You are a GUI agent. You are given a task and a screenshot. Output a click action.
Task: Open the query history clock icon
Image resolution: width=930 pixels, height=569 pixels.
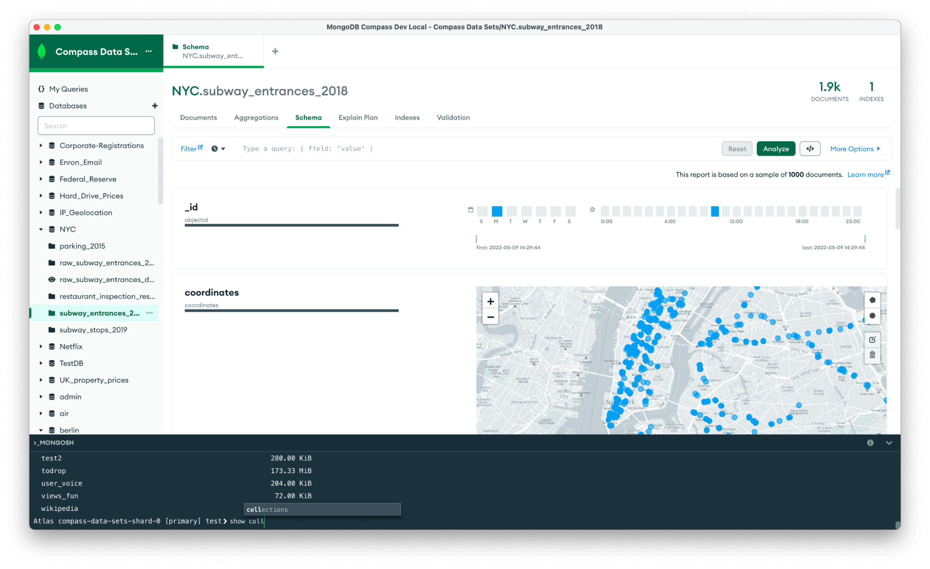214,148
